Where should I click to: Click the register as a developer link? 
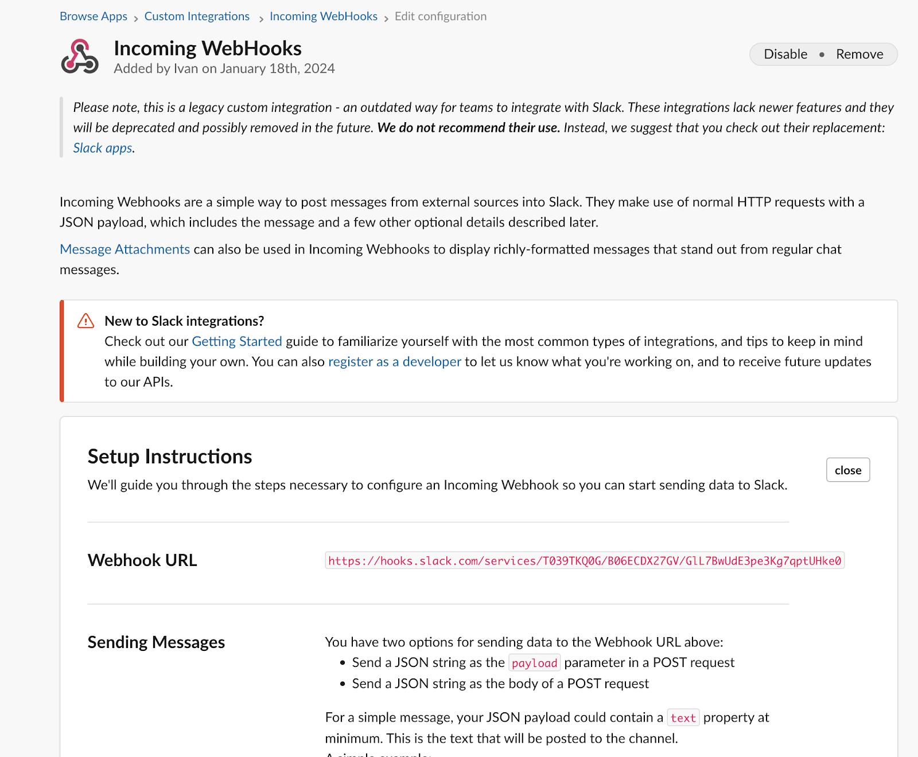click(x=395, y=361)
